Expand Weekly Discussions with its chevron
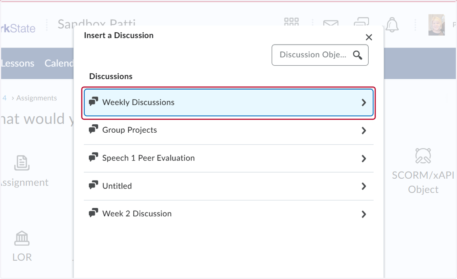 coord(364,103)
